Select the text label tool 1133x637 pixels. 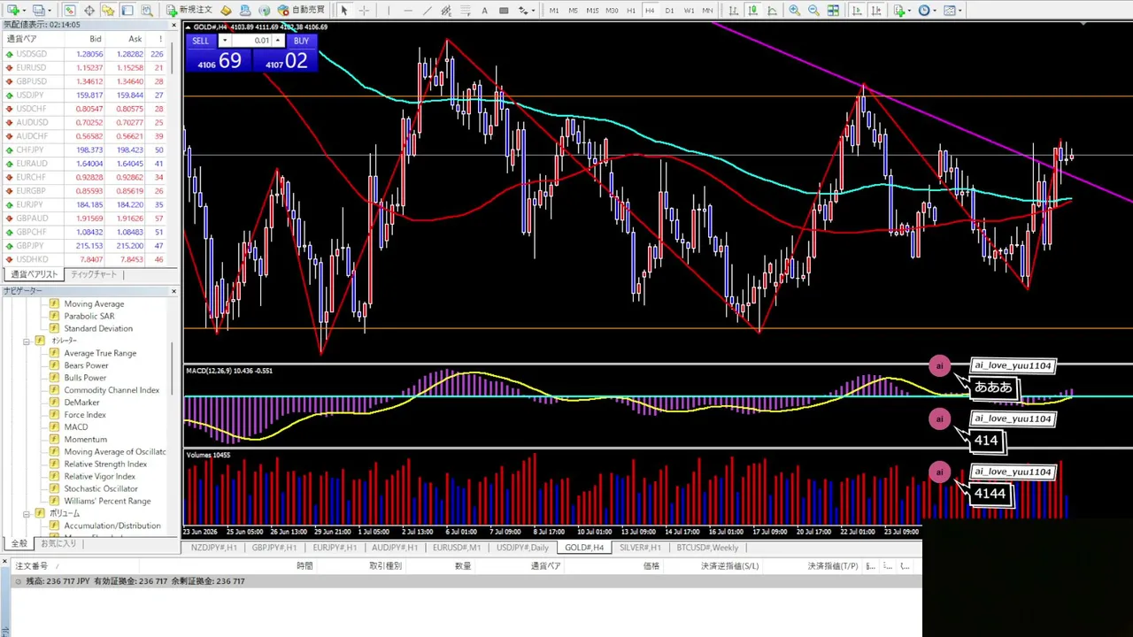504,11
